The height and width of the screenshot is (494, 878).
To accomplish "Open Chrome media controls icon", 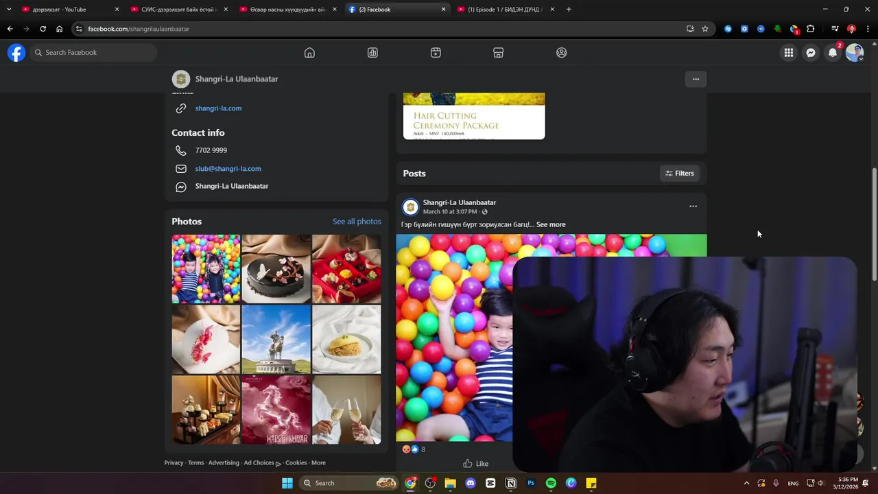I will (x=835, y=29).
